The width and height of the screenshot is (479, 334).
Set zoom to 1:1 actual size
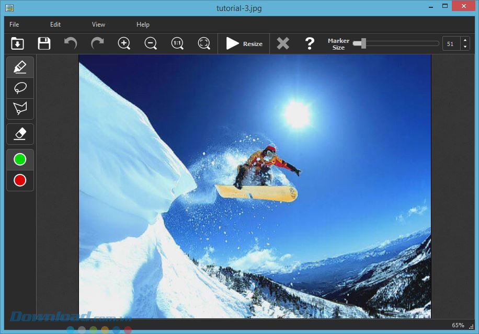coord(177,43)
